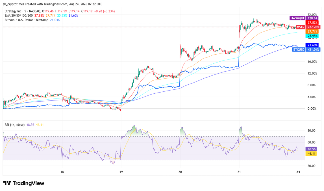The height and width of the screenshot is (191, 324).
Task: Click the 4.00% price axis label
Action: (x=312, y=97)
